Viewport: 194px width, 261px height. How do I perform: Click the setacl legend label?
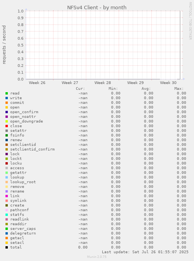click(x=17, y=243)
